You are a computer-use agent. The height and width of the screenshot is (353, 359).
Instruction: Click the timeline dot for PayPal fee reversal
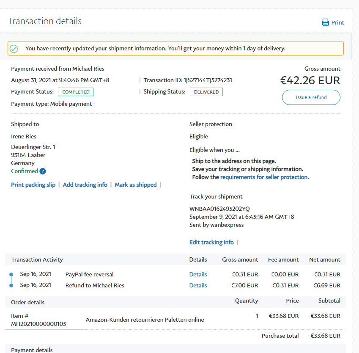[11, 274]
